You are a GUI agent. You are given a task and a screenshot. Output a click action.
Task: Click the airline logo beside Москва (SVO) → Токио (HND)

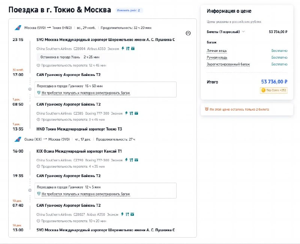coord(18,28)
